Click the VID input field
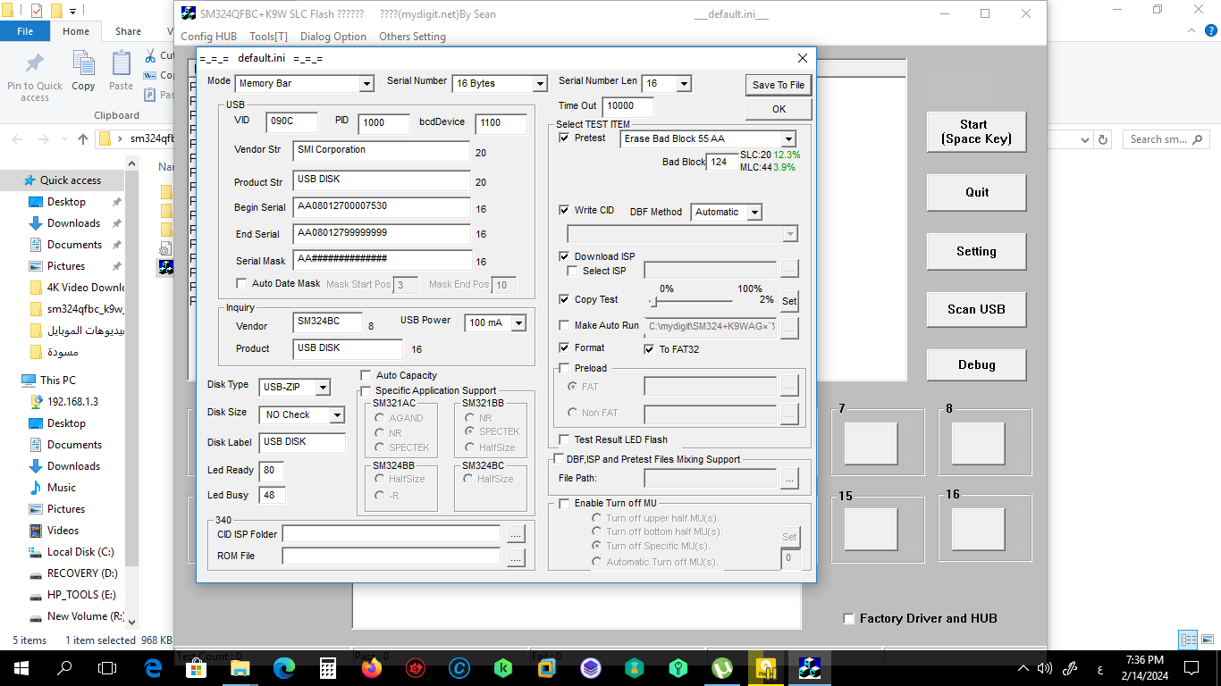This screenshot has width=1221, height=686. click(x=291, y=122)
